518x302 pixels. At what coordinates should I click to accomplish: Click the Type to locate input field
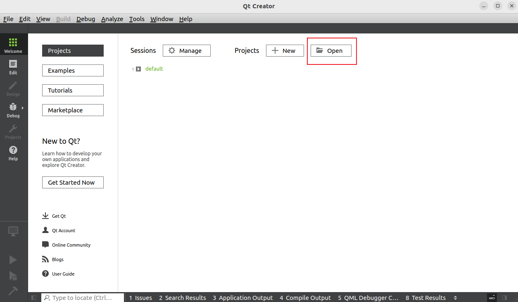click(x=83, y=297)
